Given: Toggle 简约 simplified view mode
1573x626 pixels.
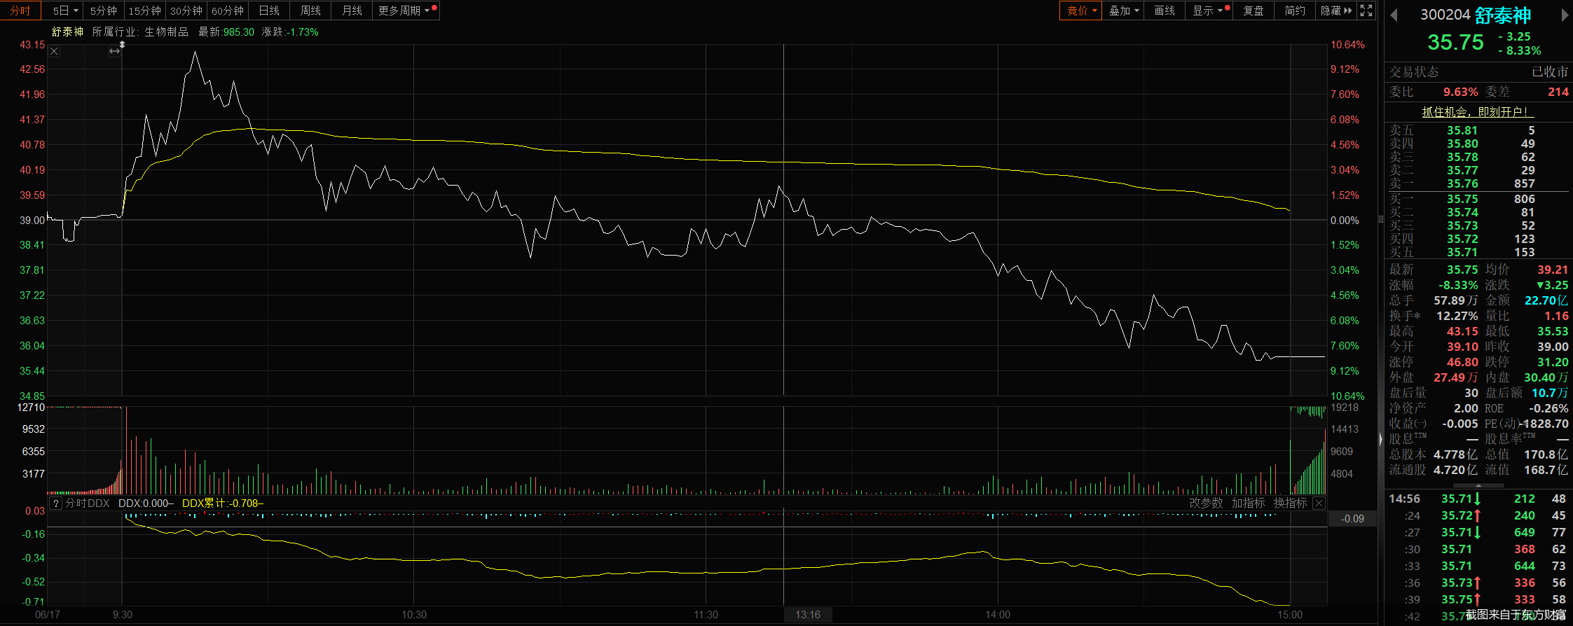Looking at the screenshot, I should [x=1294, y=11].
